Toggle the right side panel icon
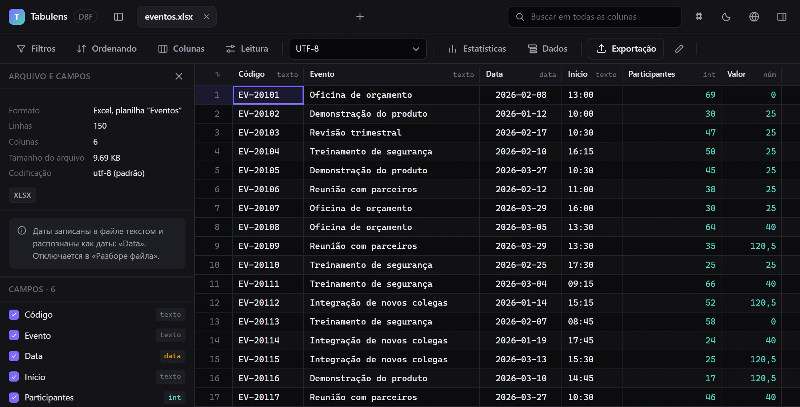Image resolution: width=800 pixels, height=407 pixels. [782, 17]
